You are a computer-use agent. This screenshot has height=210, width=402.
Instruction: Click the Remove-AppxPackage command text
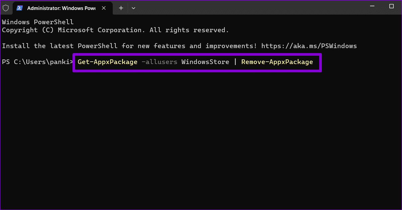277,62
